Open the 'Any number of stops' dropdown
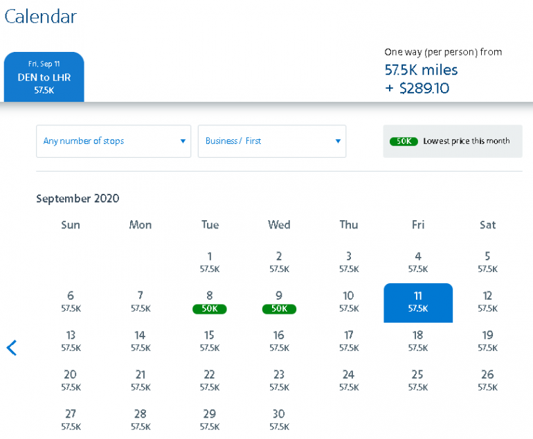This screenshot has height=439, width=533. [x=114, y=141]
